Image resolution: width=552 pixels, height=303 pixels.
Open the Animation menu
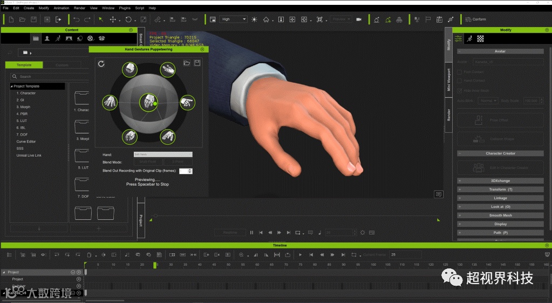pyautogui.click(x=62, y=8)
